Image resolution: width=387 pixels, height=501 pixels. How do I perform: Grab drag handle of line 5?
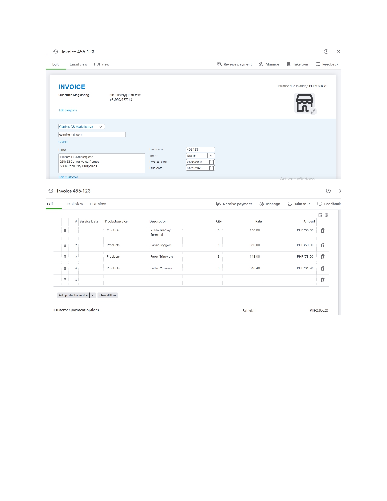coord(65,280)
